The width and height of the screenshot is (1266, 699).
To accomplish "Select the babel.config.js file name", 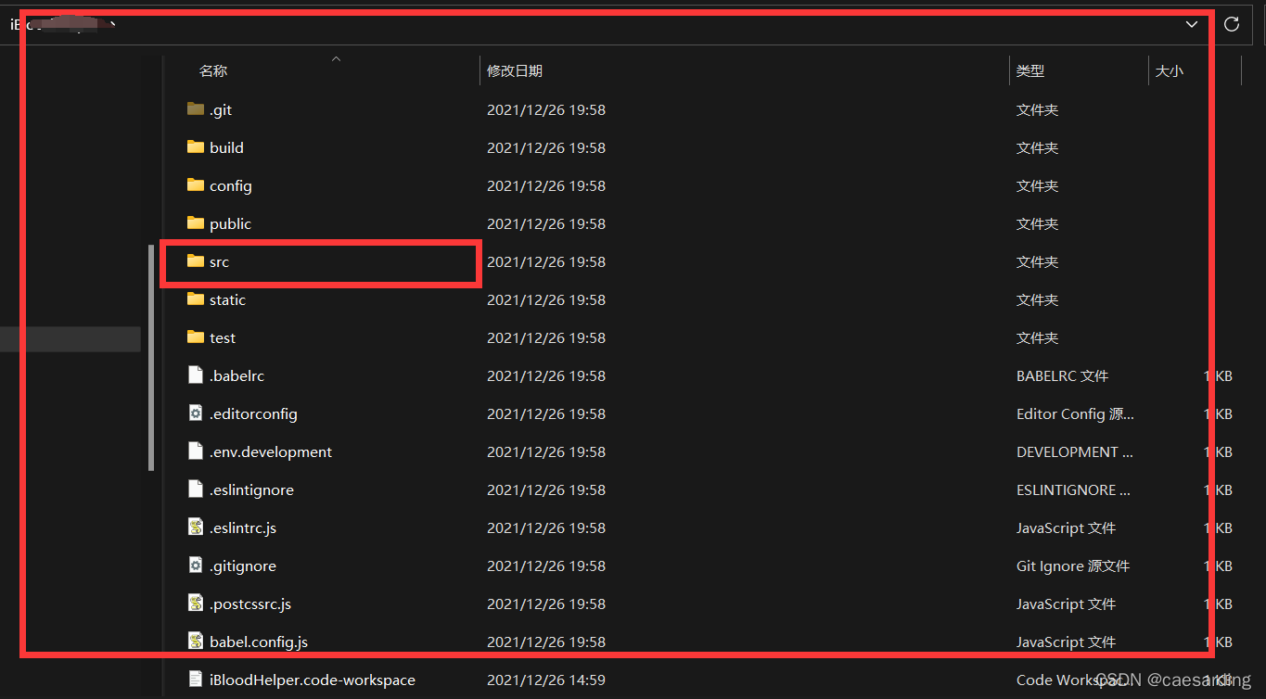I will pyautogui.click(x=259, y=642).
